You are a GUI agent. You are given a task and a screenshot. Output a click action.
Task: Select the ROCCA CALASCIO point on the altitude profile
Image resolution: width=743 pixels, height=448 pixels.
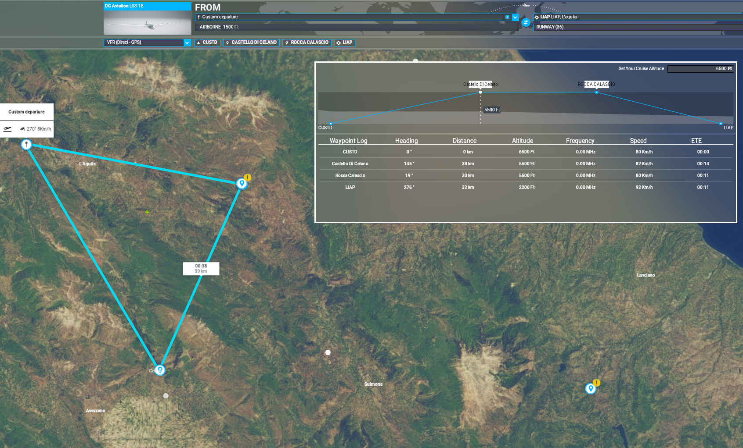[x=596, y=92]
